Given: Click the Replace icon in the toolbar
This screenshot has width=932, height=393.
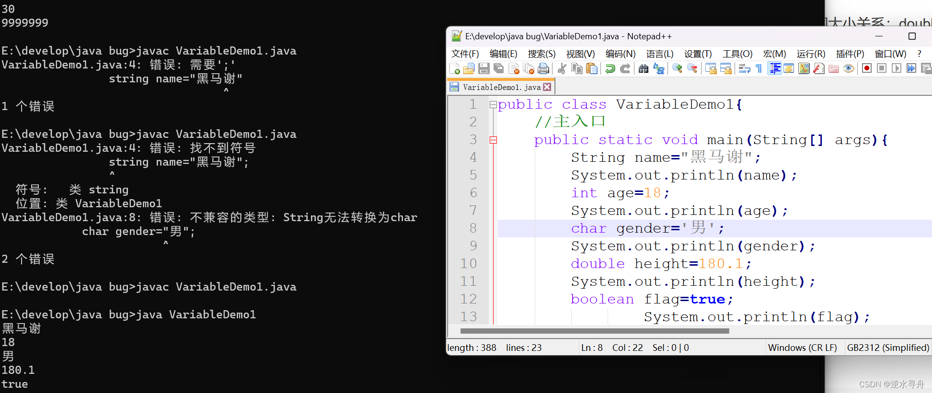Looking at the screenshot, I should click(x=659, y=69).
